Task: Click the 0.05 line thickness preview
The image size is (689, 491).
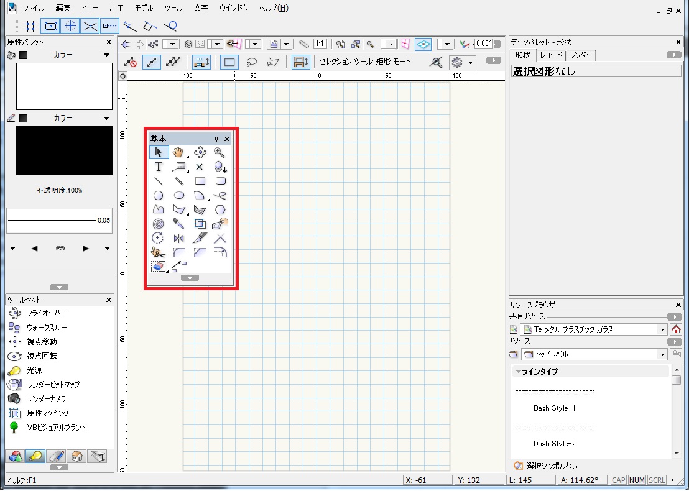Action: (59, 221)
